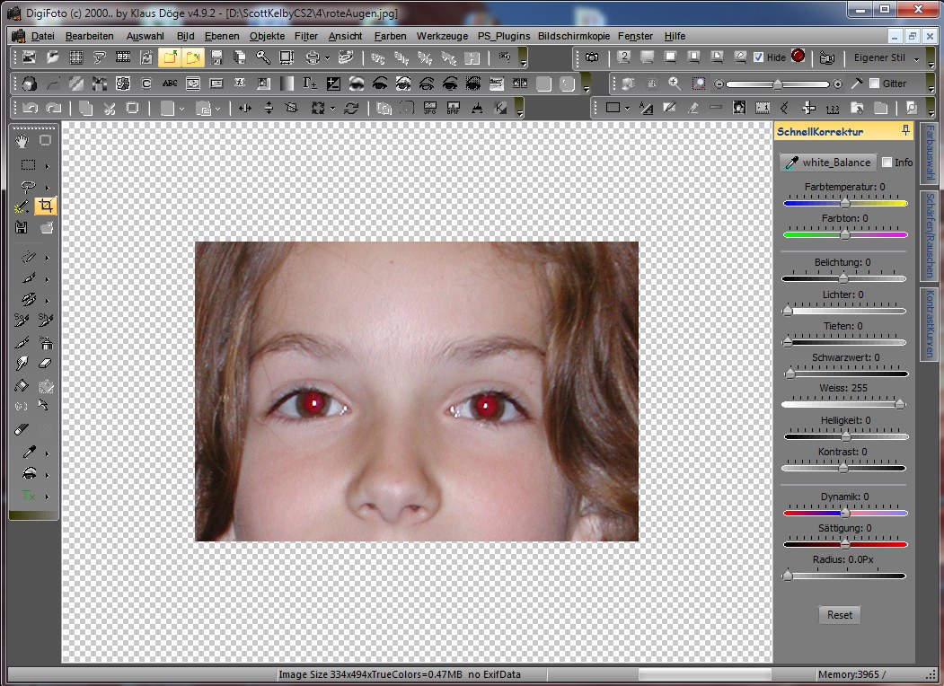Enable the Gitter grid checkbox
The width and height of the screenshot is (944, 686).
pos(874,84)
